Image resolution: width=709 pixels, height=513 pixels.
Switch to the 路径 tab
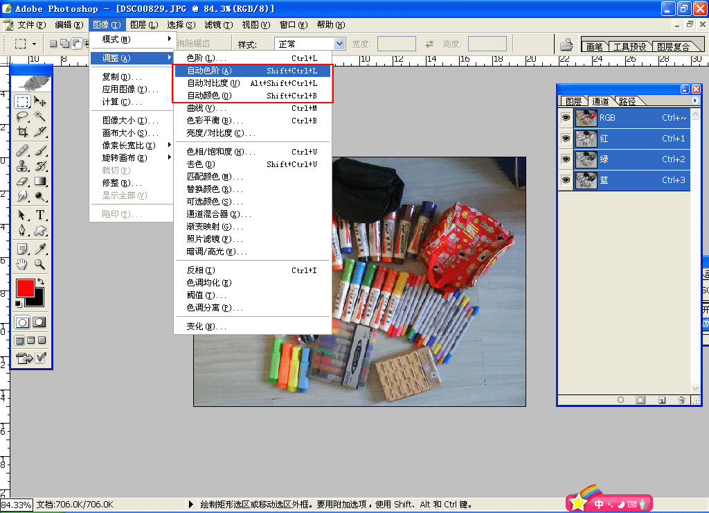pos(627,101)
